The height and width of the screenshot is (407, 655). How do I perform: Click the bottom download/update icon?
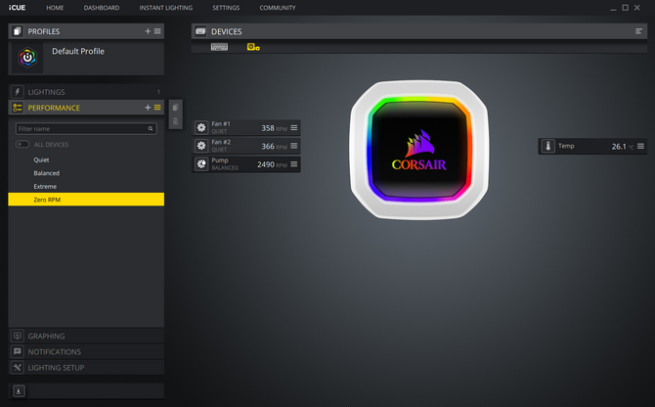[x=19, y=391]
